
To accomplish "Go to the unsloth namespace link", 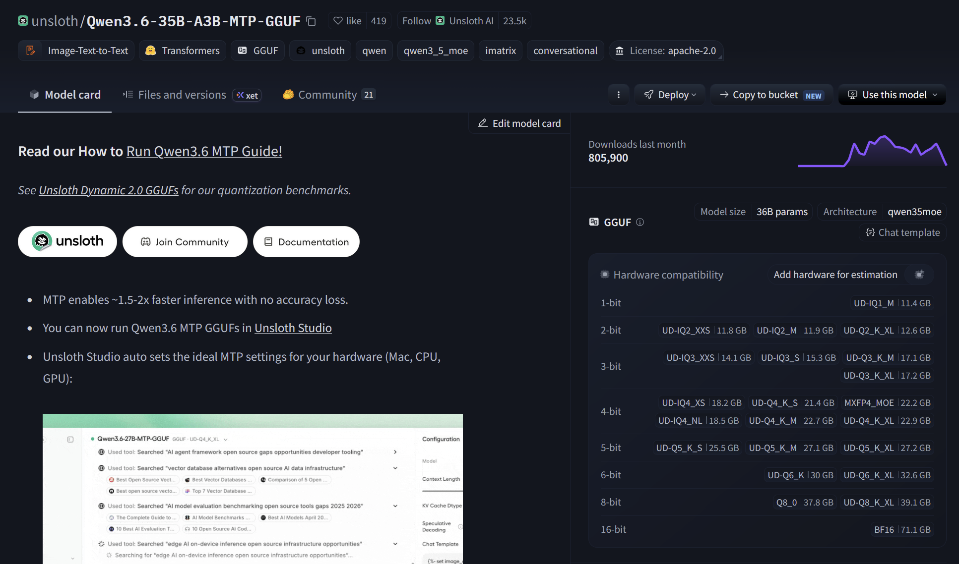I will (55, 21).
